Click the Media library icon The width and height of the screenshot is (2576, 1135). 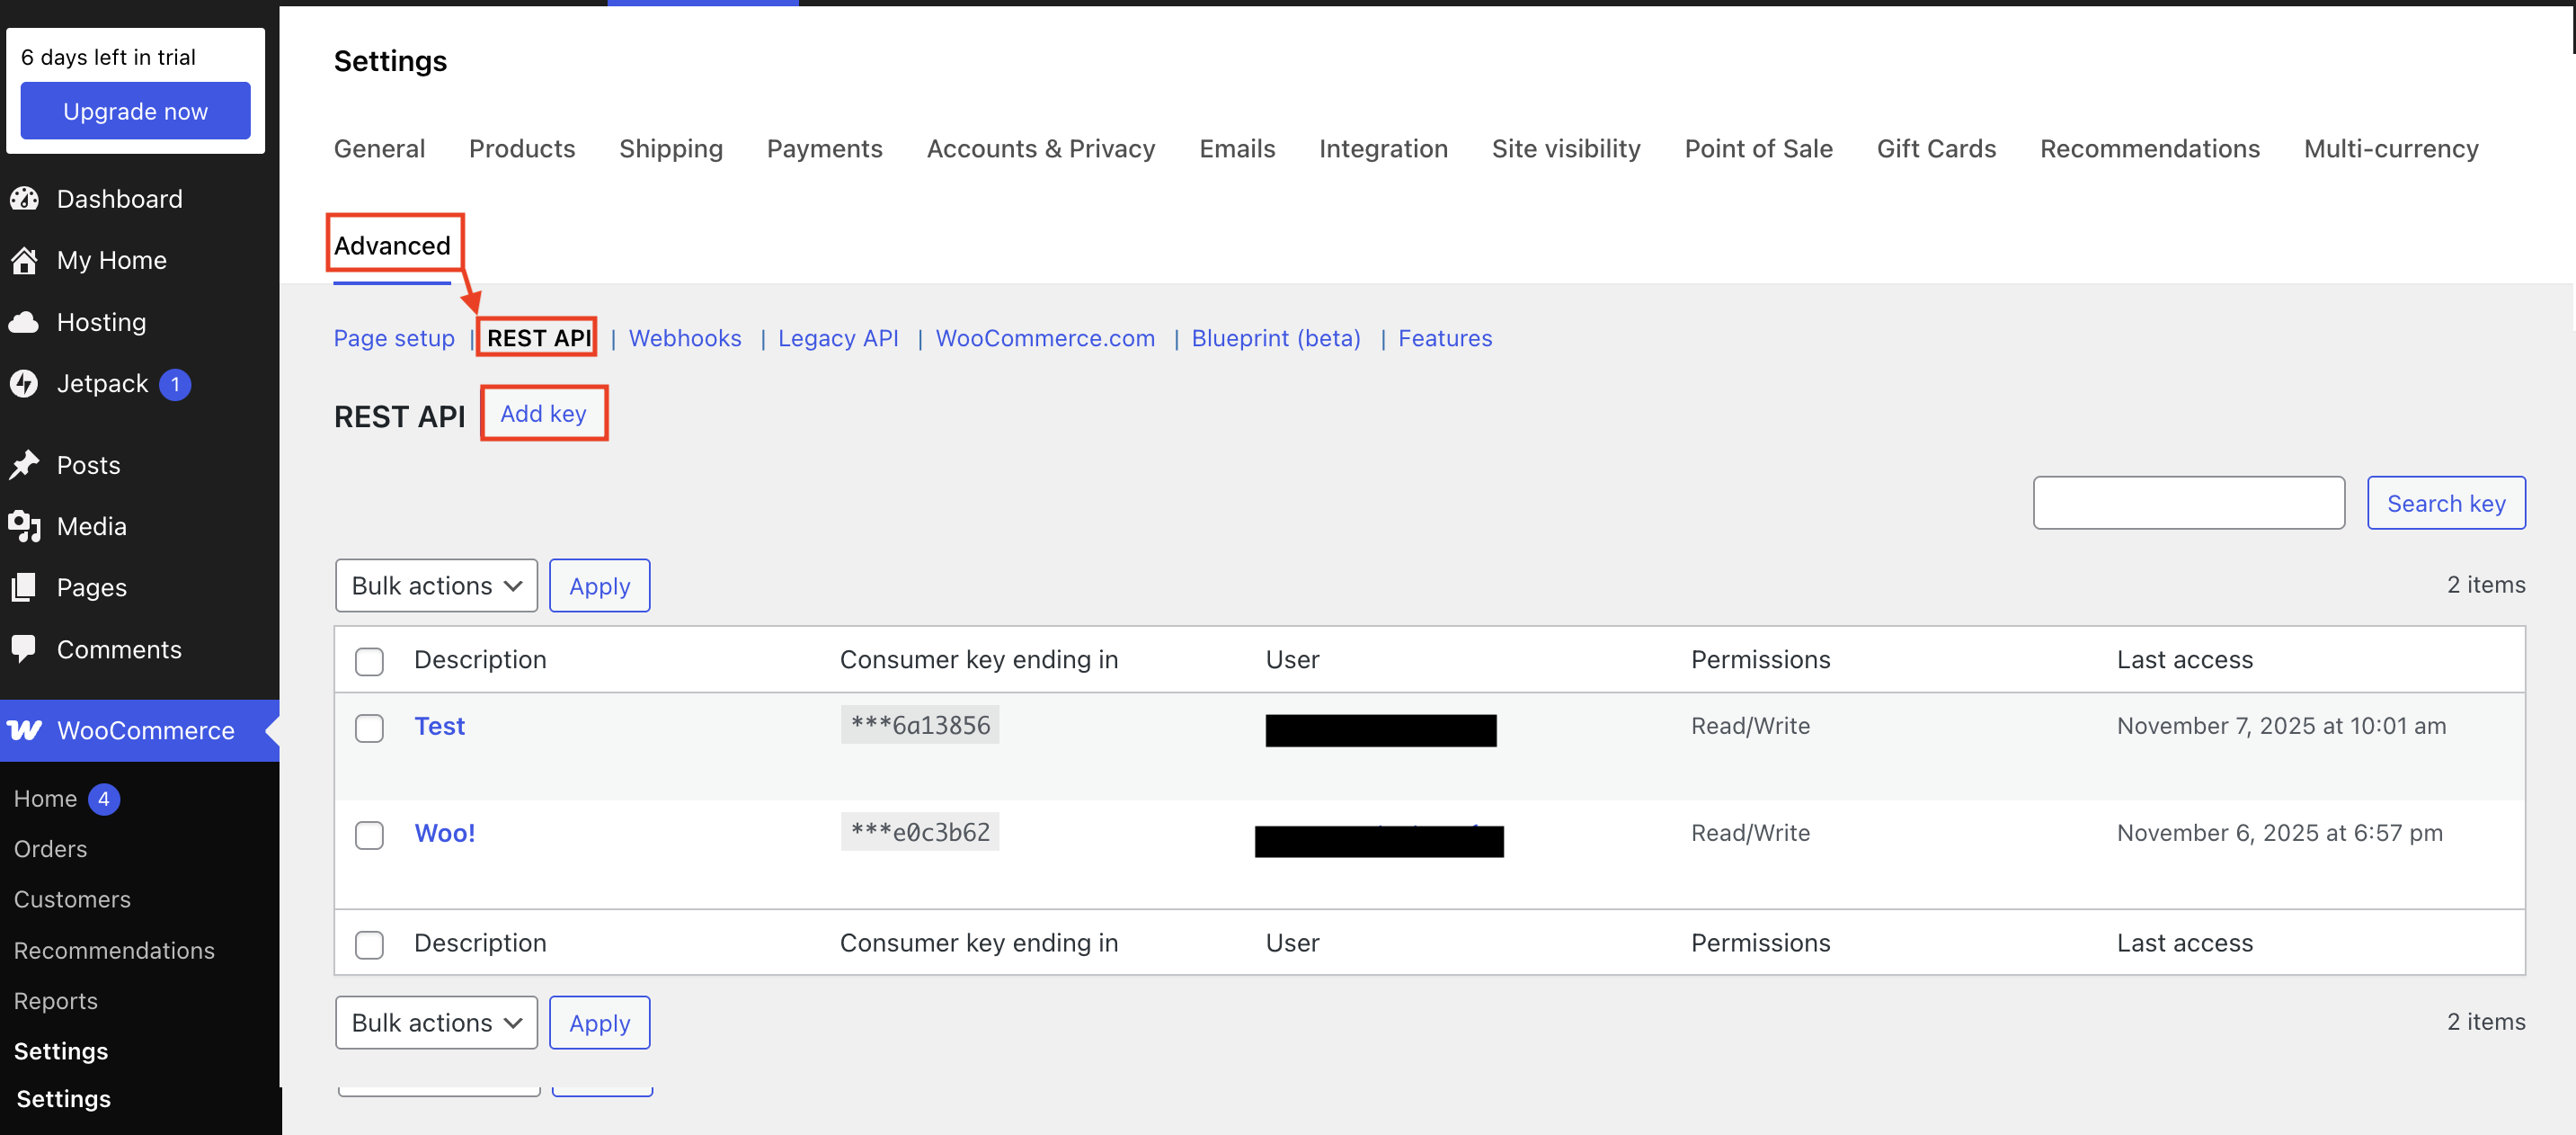click(x=24, y=526)
